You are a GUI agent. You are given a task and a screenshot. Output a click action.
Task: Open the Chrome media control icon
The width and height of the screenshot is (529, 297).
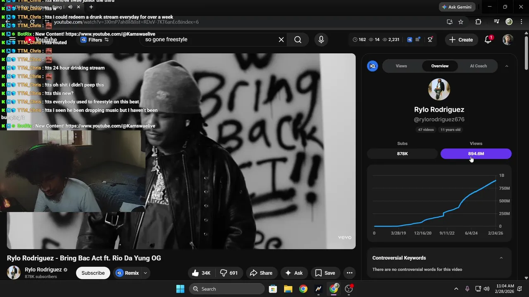click(497, 22)
